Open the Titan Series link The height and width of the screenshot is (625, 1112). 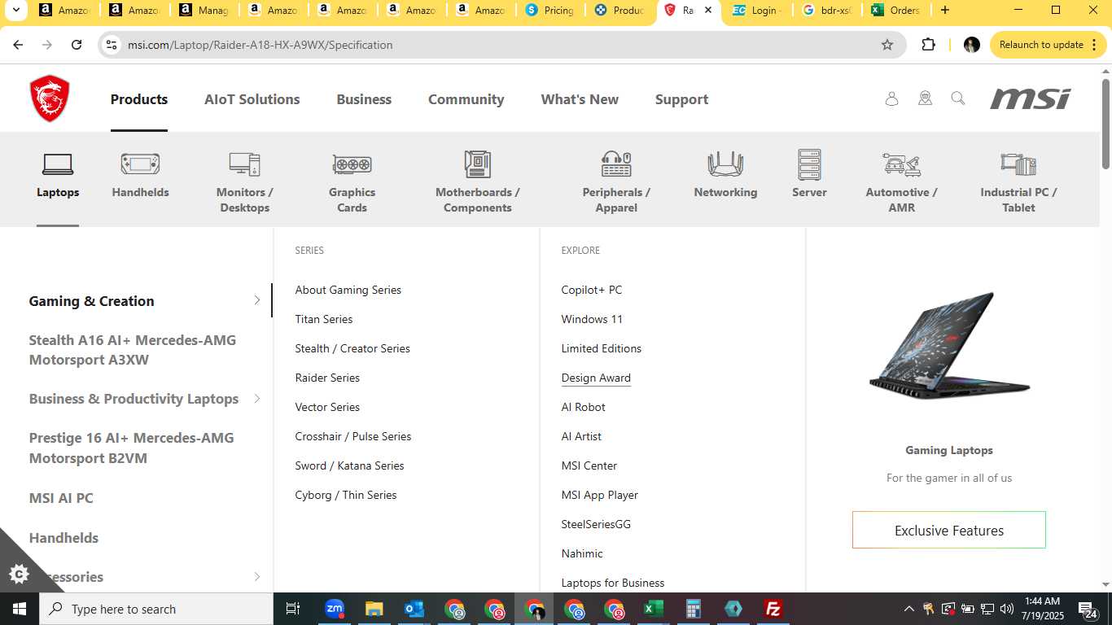(324, 319)
